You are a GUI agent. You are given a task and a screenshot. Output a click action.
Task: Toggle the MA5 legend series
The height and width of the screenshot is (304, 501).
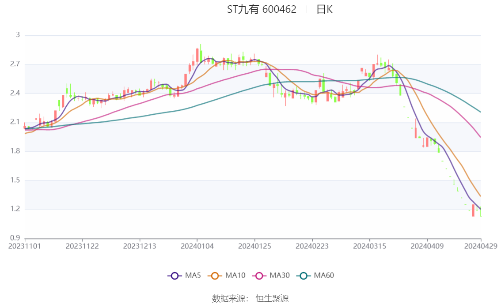[x=184, y=276]
